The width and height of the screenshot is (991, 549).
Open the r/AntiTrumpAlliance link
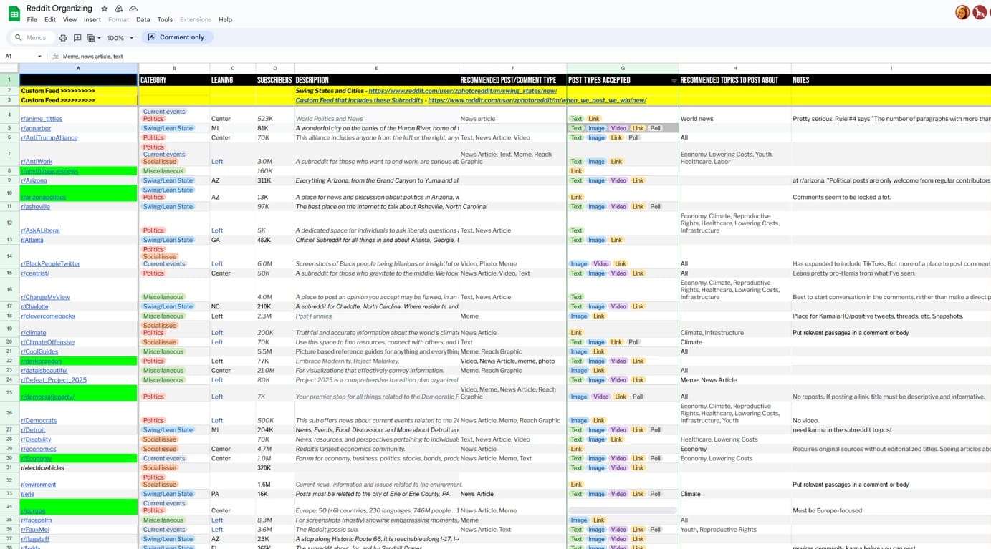(x=49, y=137)
